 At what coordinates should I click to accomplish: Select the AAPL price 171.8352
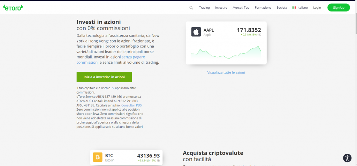[249, 30]
